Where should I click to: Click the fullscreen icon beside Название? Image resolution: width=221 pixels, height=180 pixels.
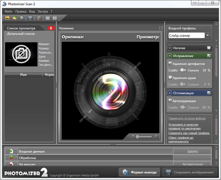point(161,28)
